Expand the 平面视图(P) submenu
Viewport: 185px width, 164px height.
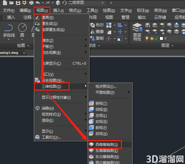point(110,93)
